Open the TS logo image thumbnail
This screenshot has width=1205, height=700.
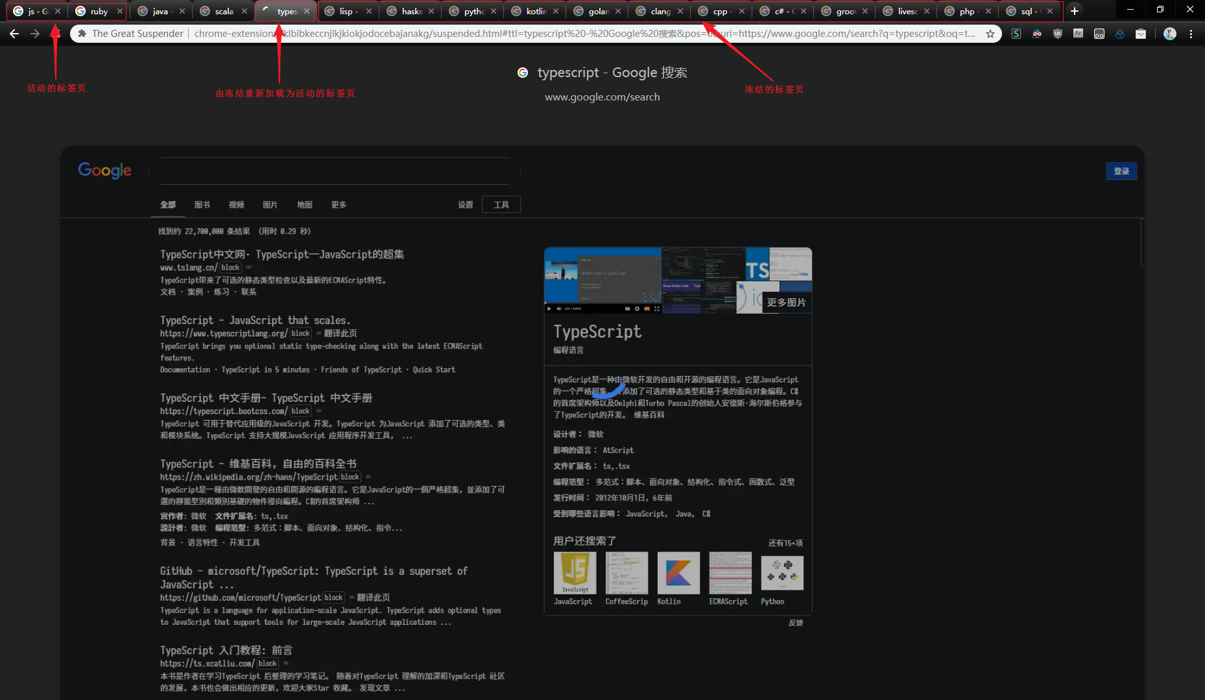click(758, 264)
